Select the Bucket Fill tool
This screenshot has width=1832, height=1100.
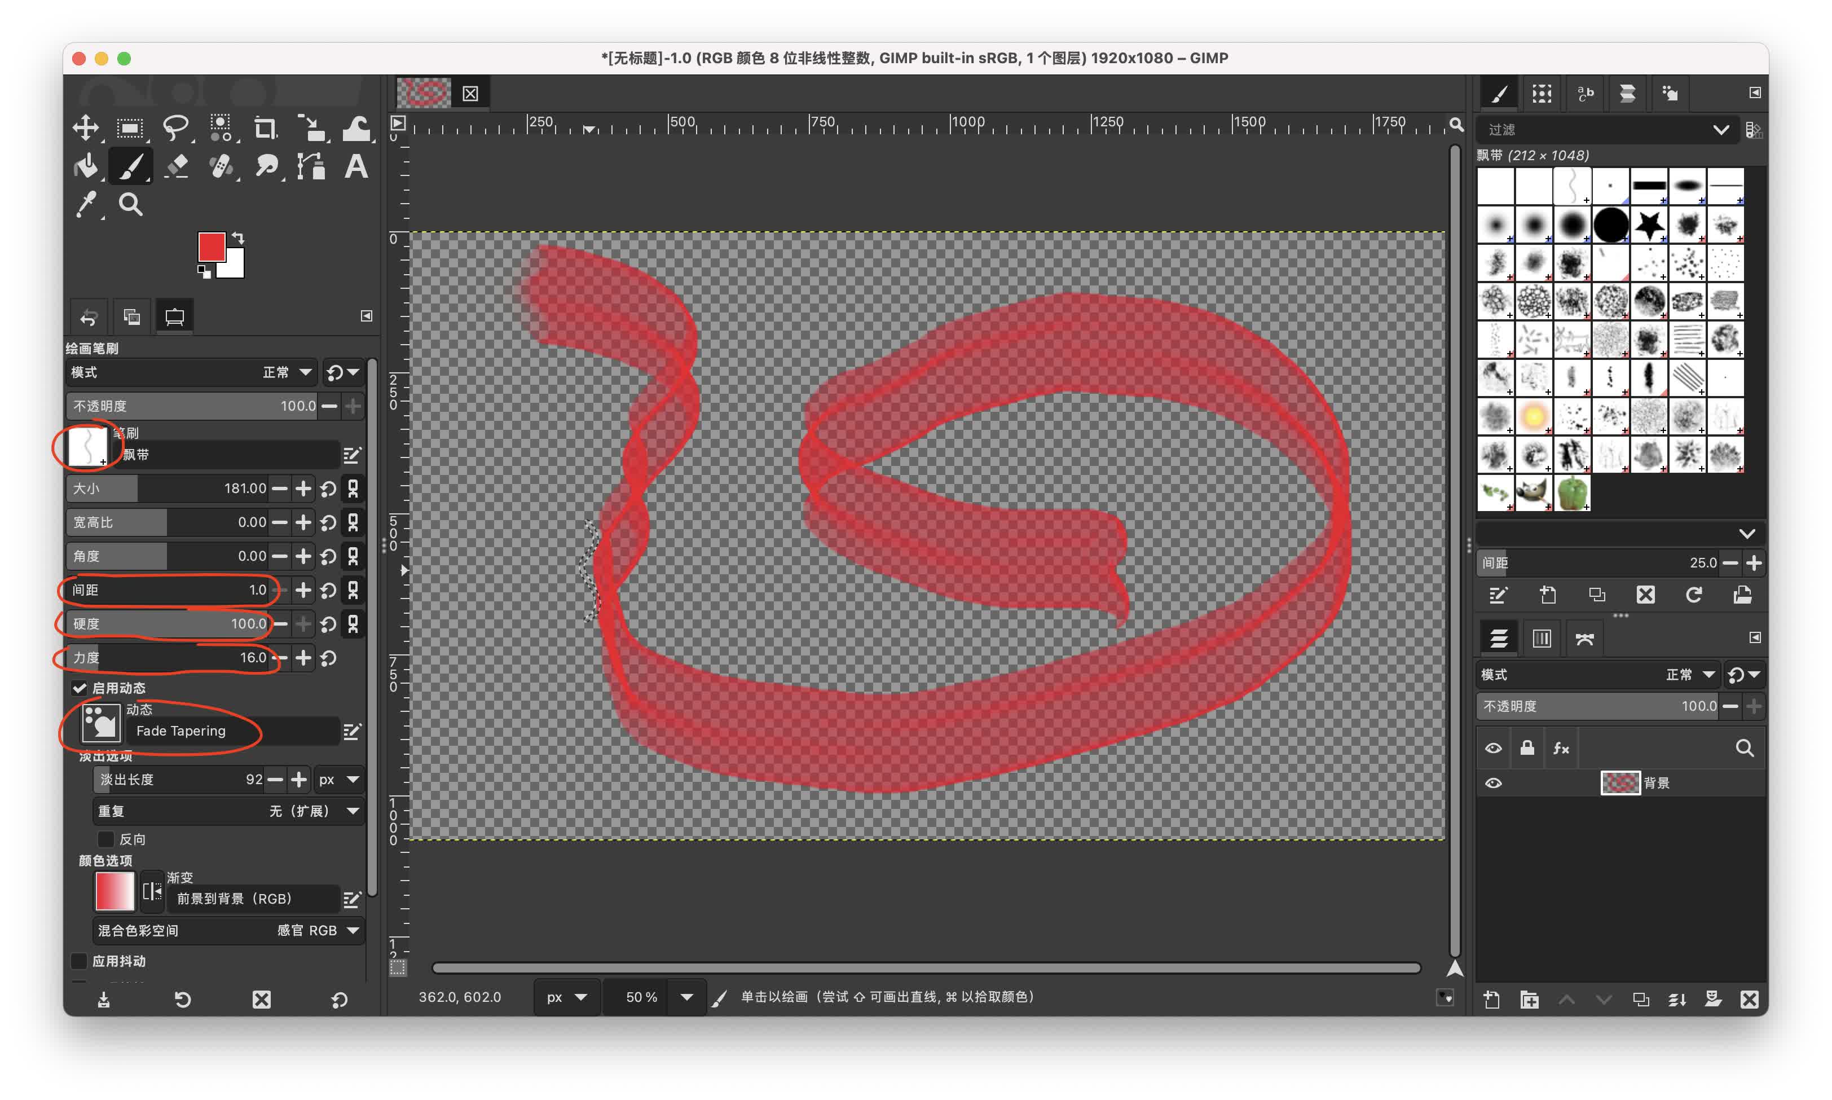(x=86, y=166)
